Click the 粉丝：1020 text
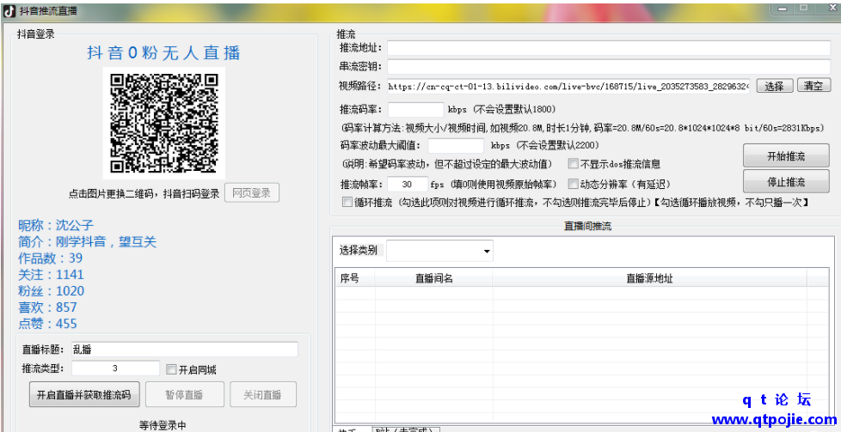 coord(51,291)
